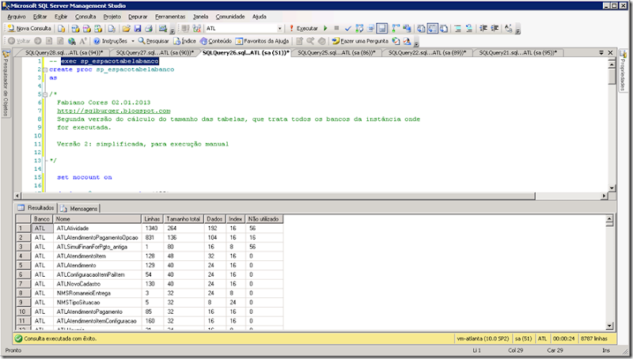Image resolution: width=633 pixels, height=359 pixels.
Task: Open the Propriedades side panel
Action: [x=623, y=71]
